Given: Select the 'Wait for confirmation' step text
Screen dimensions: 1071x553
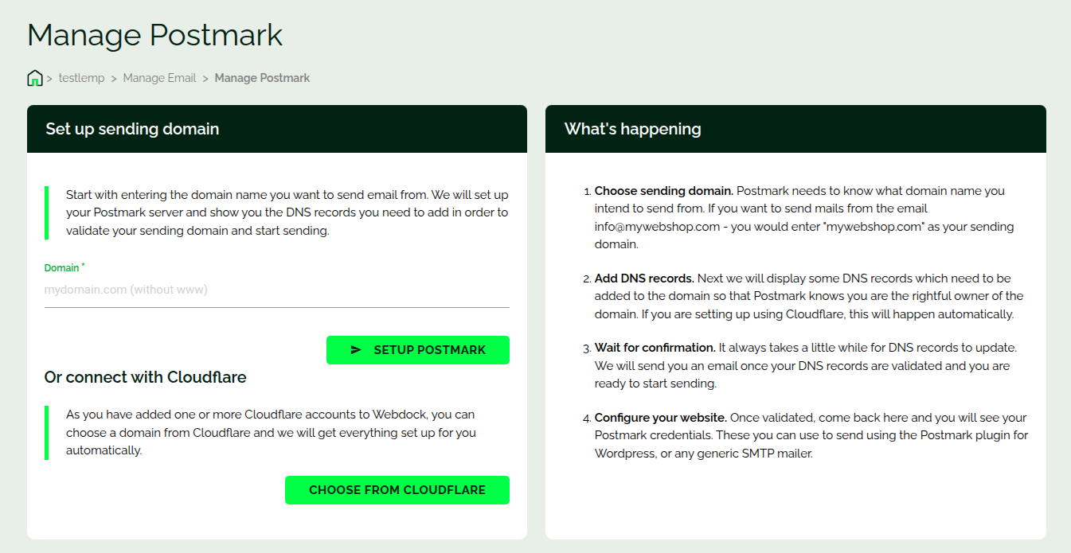Looking at the screenshot, I should pyautogui.click(x=655, y=348).
